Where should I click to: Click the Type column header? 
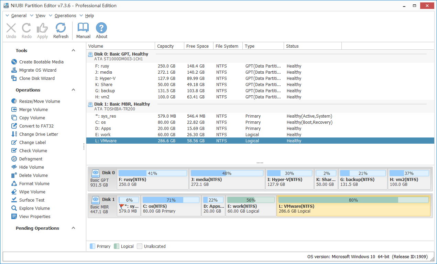263,46
